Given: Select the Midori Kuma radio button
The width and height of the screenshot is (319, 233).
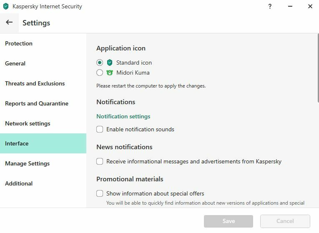Looking at the screenshot, I should click(100, 73).
